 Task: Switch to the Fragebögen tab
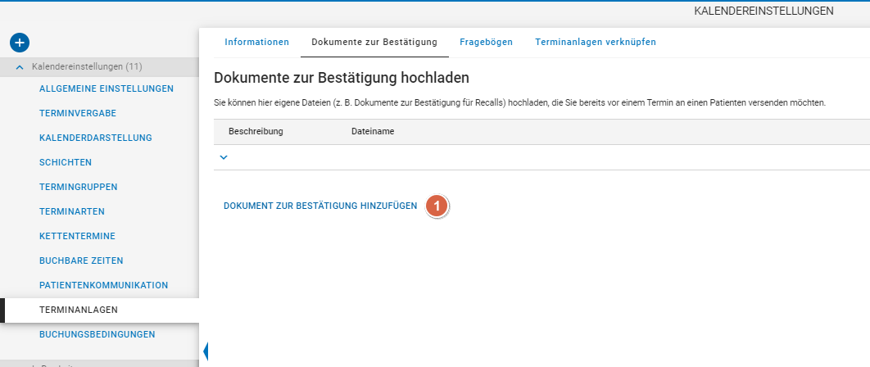(x=486, y=42)
